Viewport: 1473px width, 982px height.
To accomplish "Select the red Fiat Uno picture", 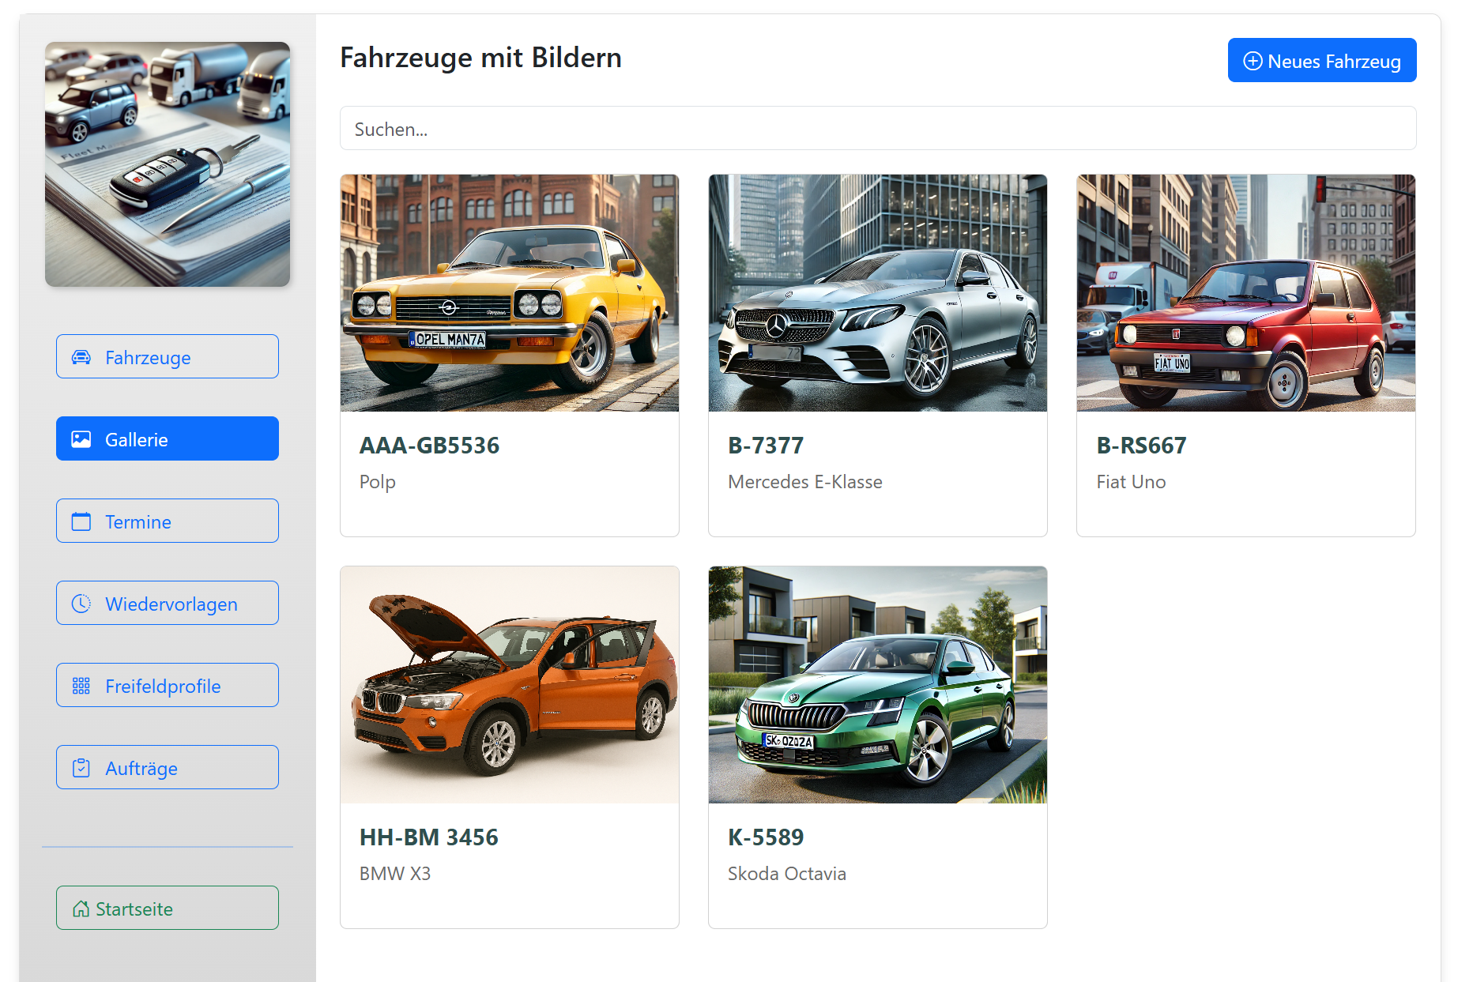I will 1245,293.
